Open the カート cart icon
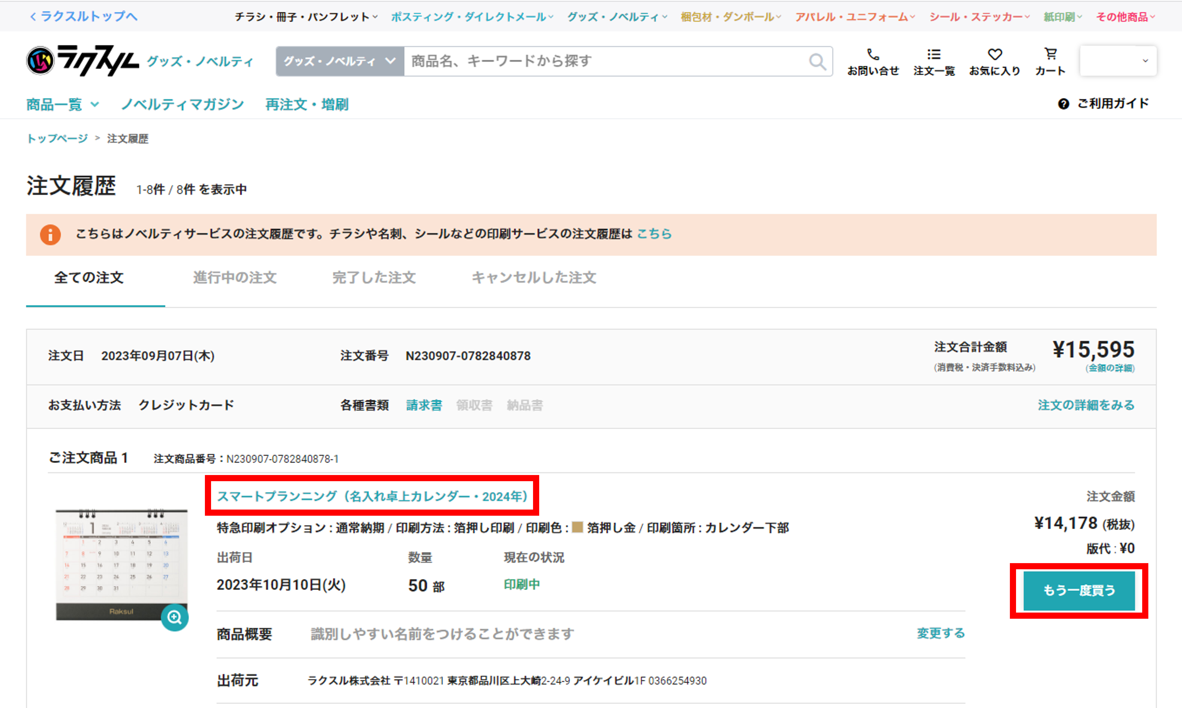 click(x=1050, y=54)
